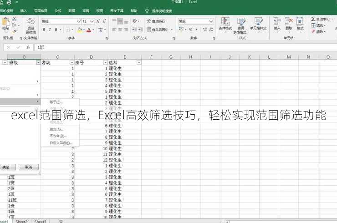The height and width of the screenshot is (223, 337).
Task: Click the text Orientation icon
Action: coord(135,21)
